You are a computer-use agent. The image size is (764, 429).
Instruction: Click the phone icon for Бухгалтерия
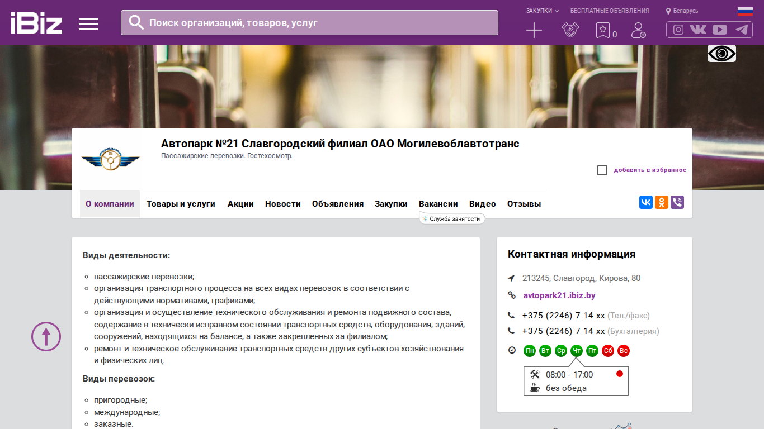pyautogui.click(x=511, y=331)
